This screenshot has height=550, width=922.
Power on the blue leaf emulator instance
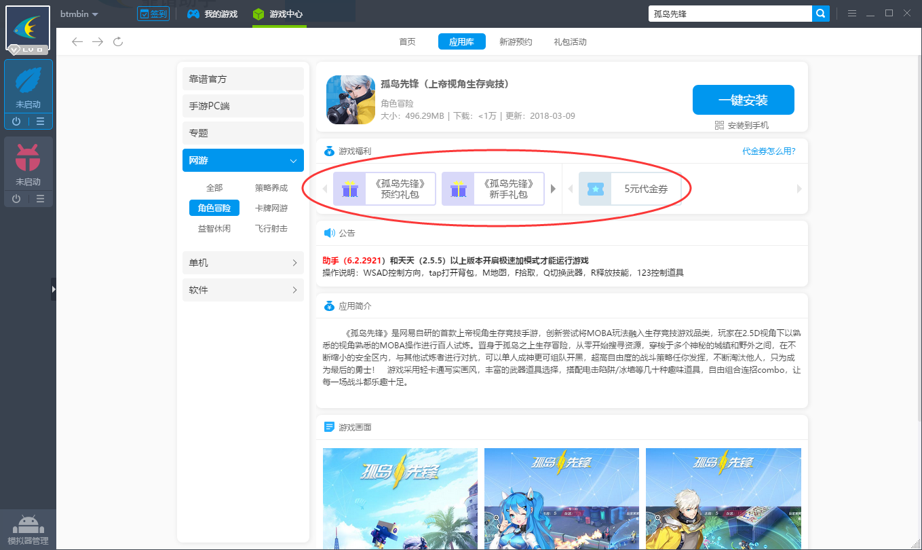(16, 122)
